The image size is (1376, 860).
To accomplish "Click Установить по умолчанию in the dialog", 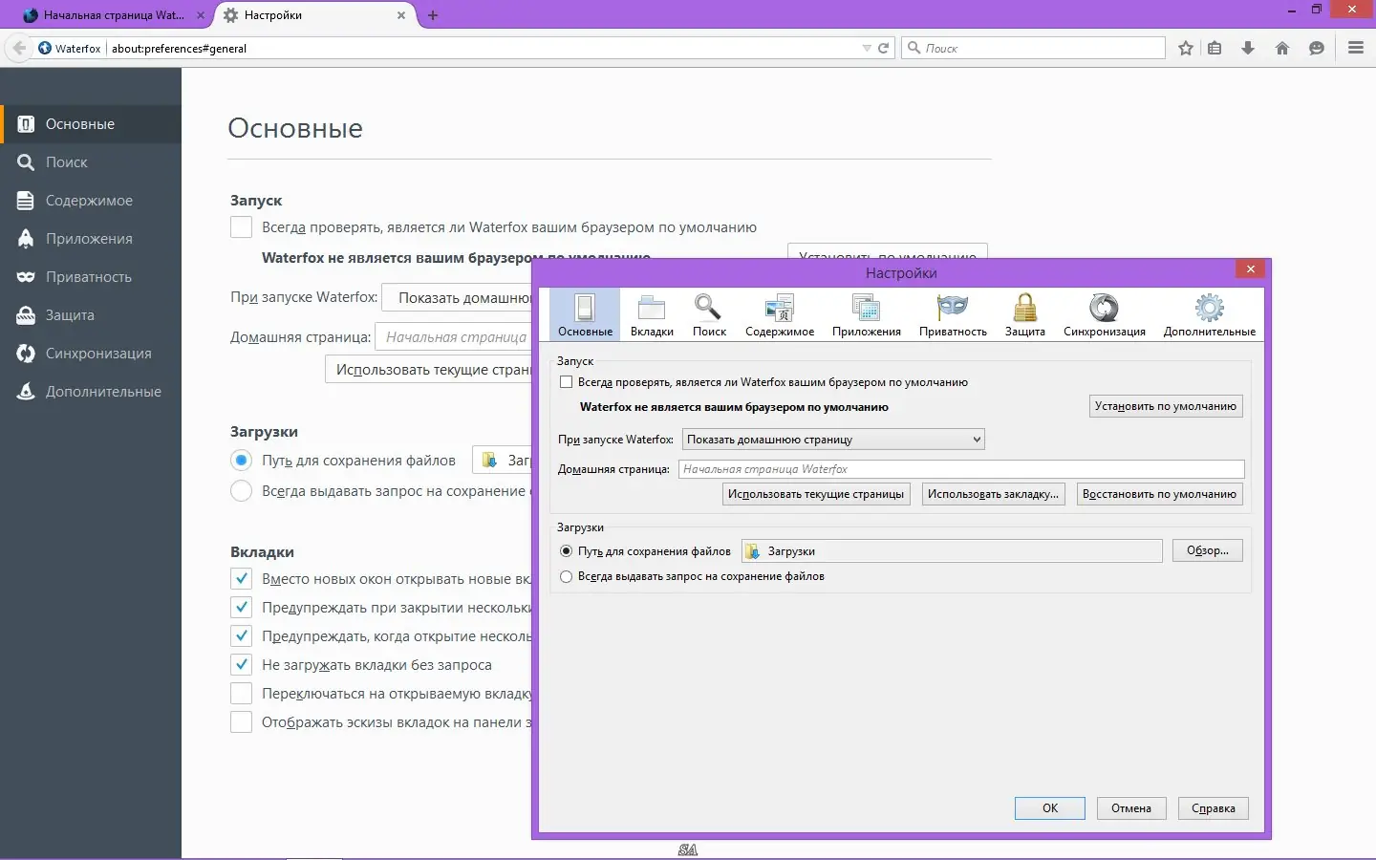I will (1166, 406).
